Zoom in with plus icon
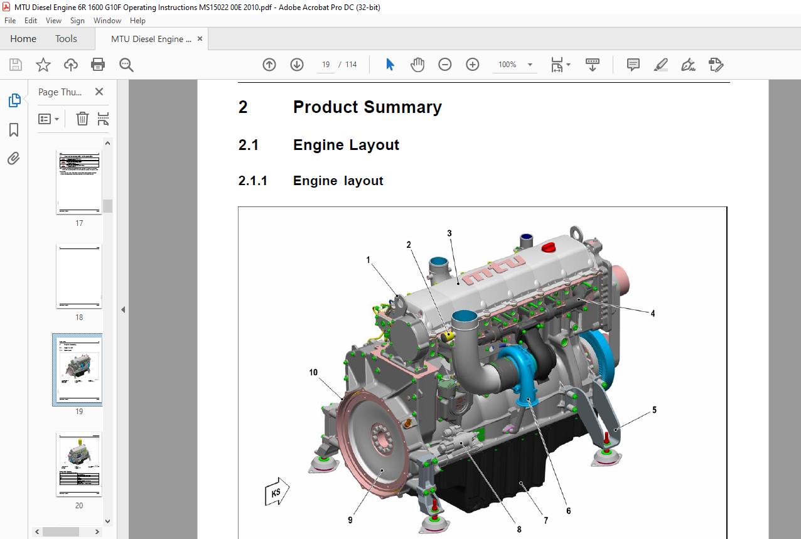 click(473, 65)
